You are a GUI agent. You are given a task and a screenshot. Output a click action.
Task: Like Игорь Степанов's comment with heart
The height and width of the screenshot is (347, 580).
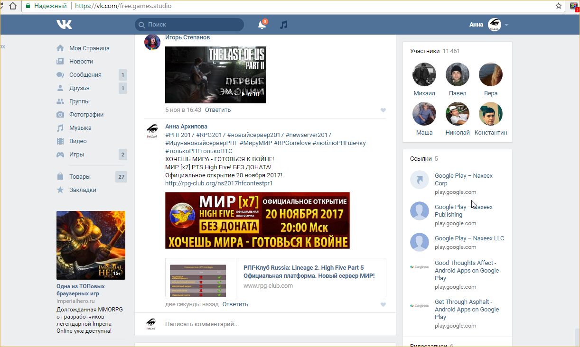tap(383, 110)
